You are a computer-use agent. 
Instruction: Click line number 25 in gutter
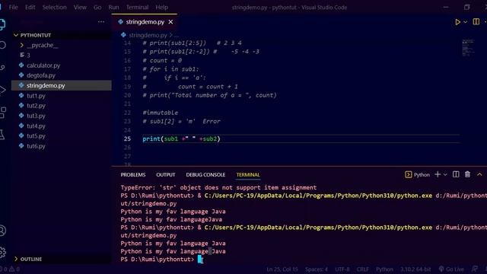coord(127,139)
